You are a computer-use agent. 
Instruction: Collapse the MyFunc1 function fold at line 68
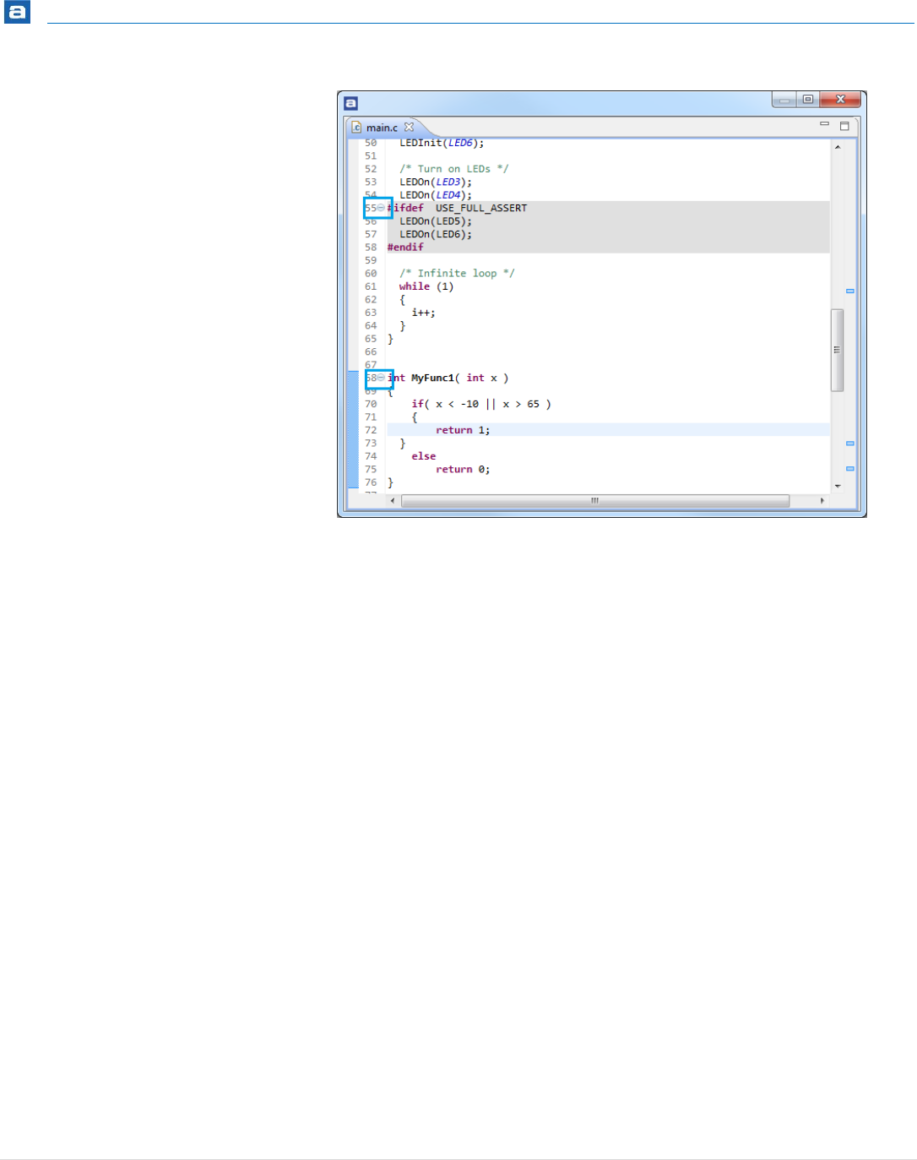tap(381, 378)
